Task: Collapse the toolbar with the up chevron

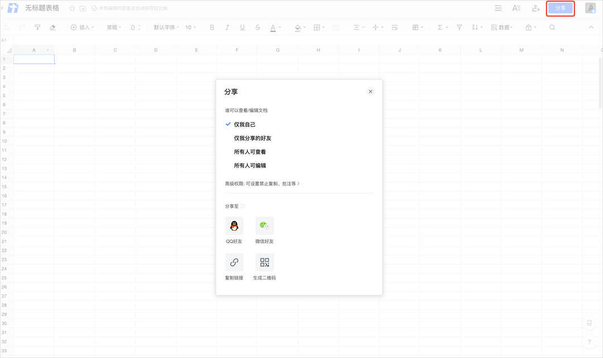Action: point(591,27)
